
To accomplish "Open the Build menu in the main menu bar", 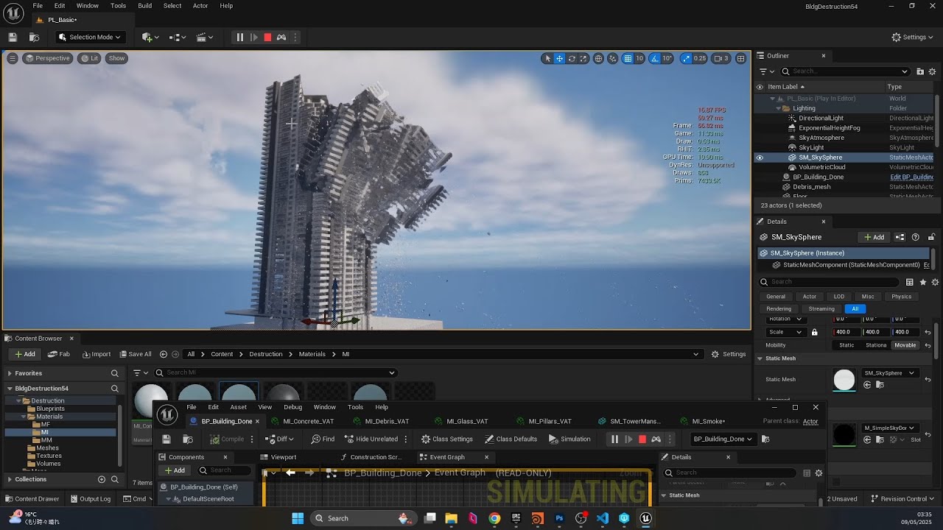I will click(144, 6).
